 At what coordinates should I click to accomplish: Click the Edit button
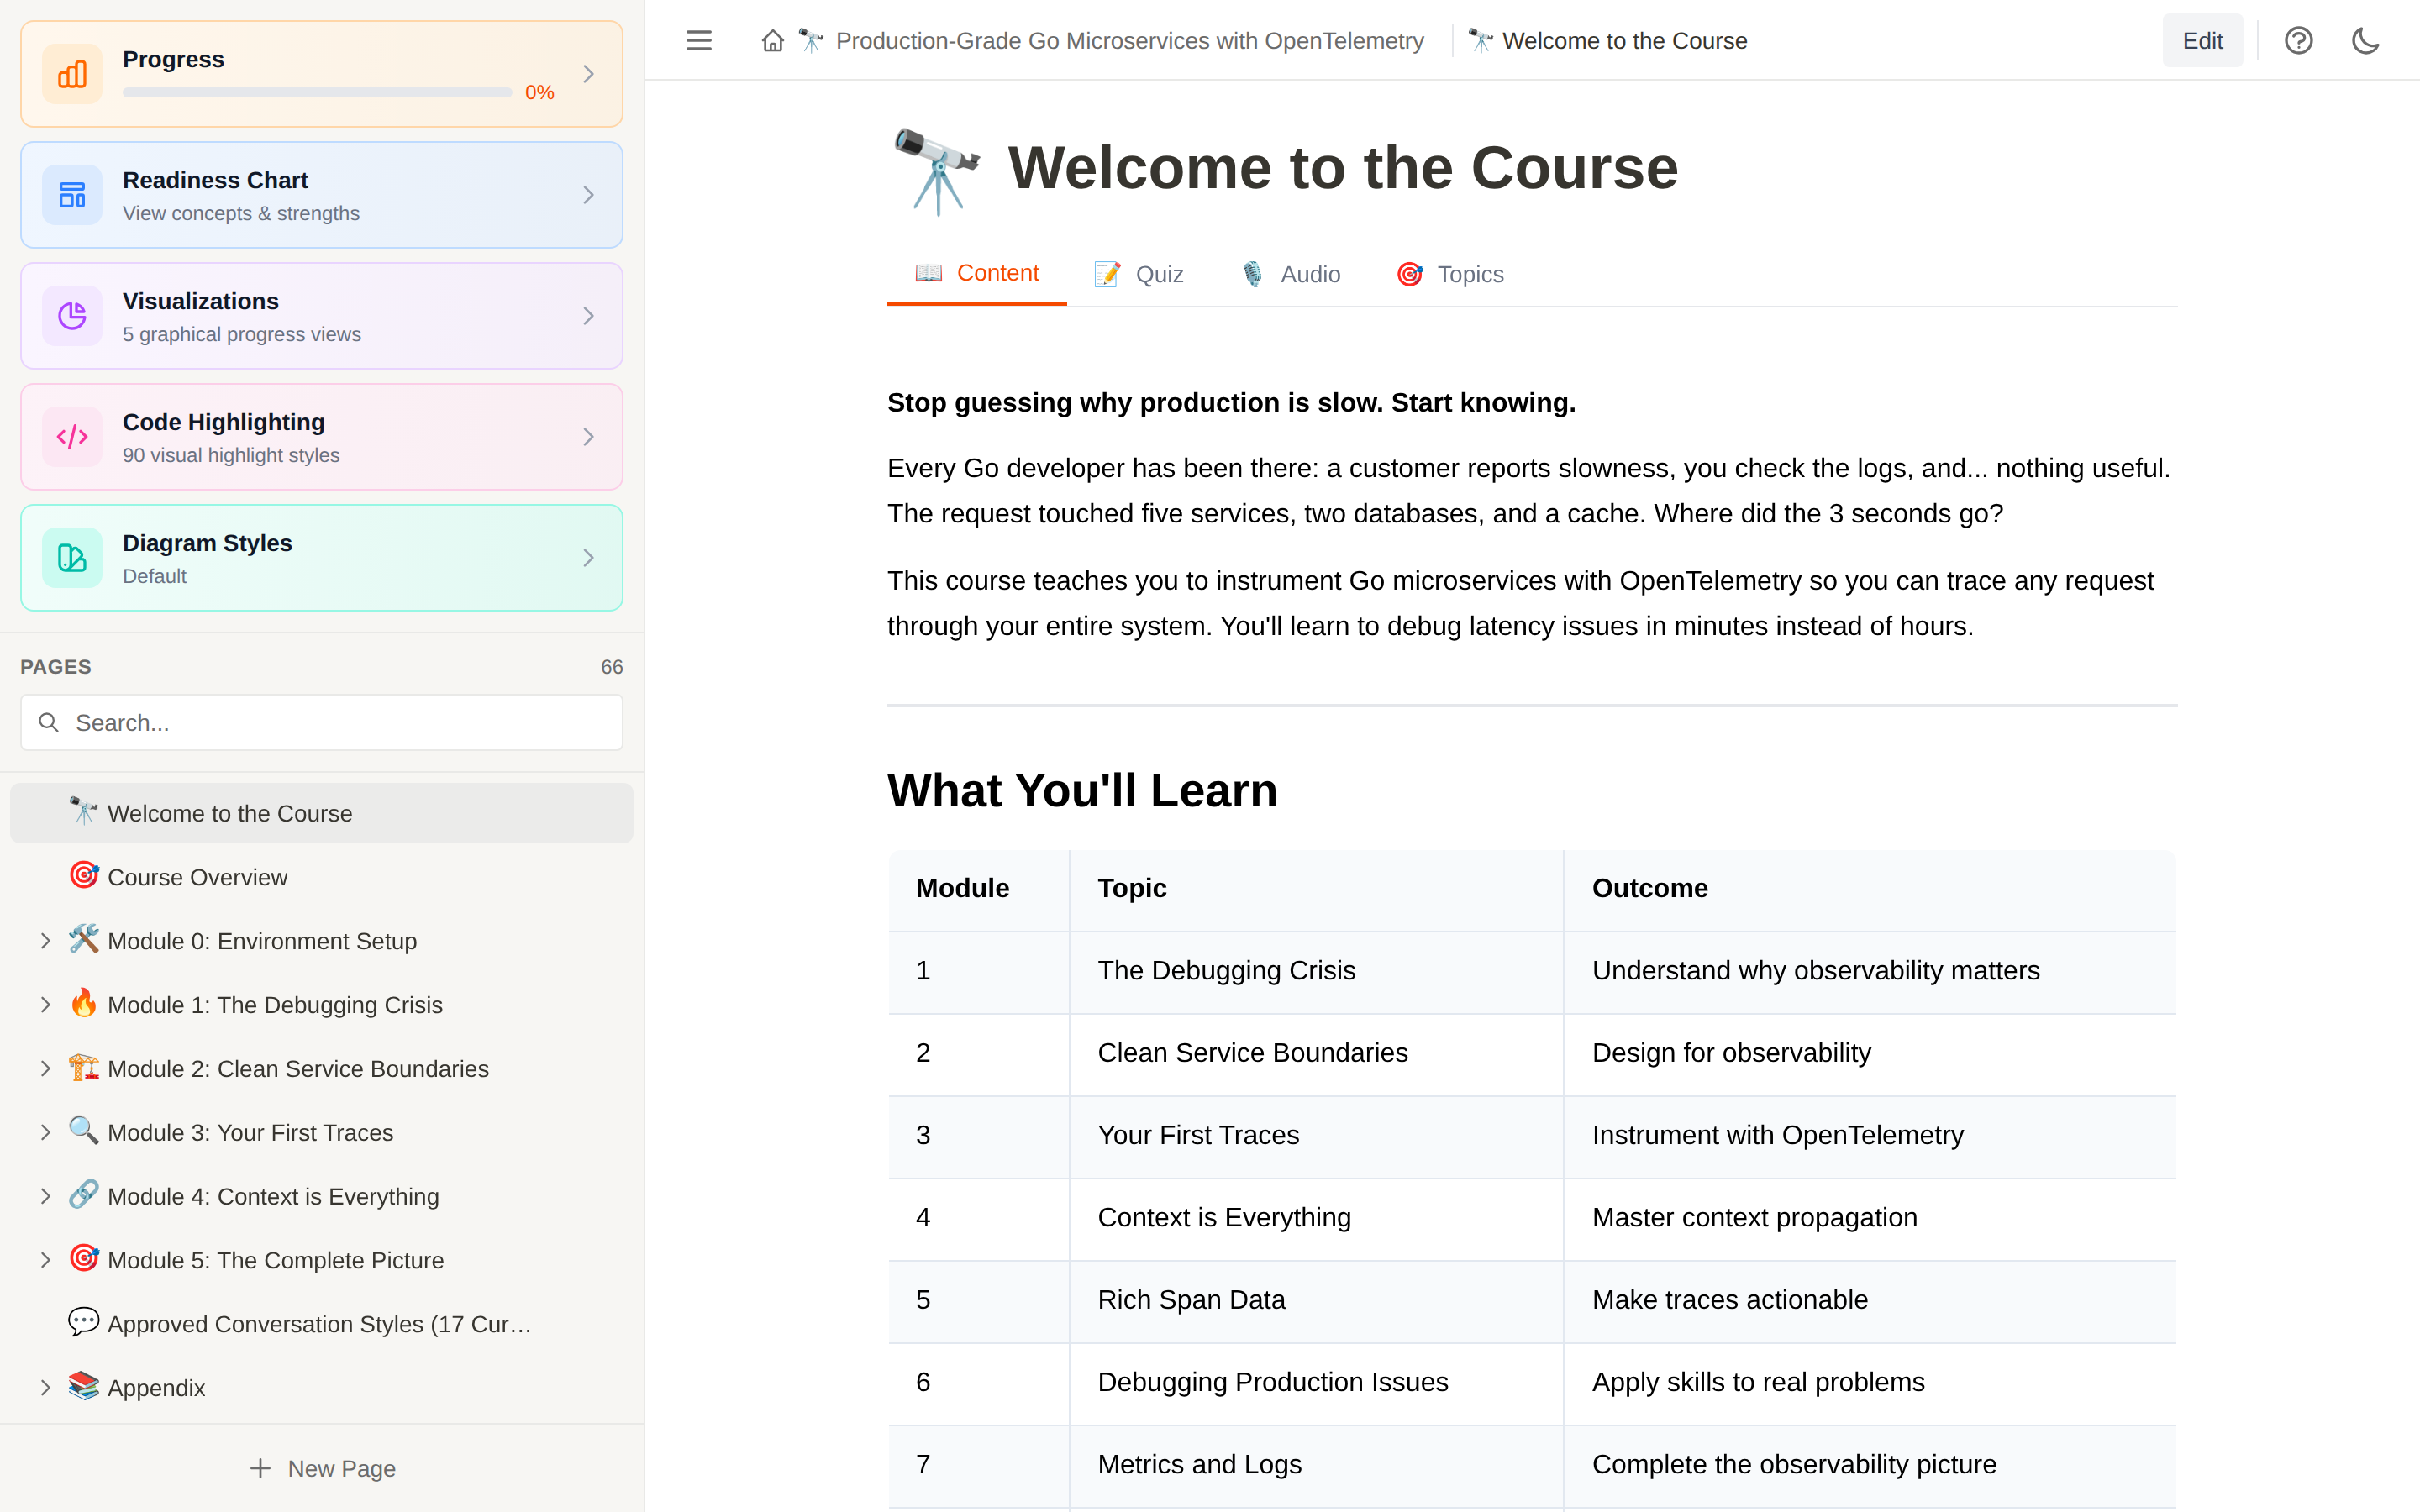pyautogui.click(x=2202, y=41)
